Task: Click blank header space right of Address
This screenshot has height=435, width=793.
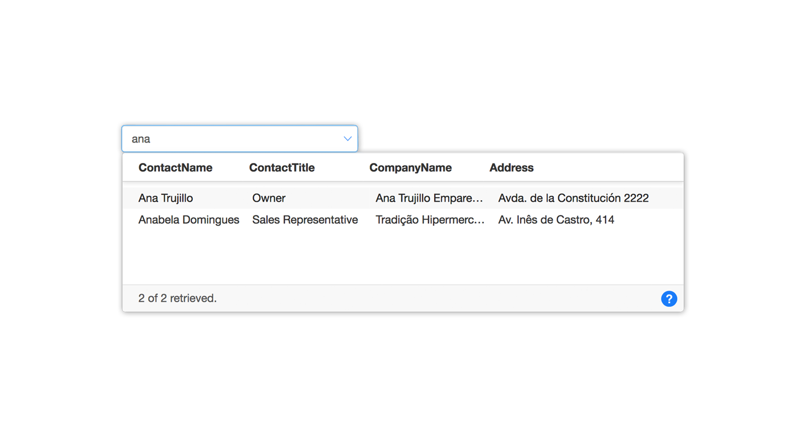Action: coord(609,168)
